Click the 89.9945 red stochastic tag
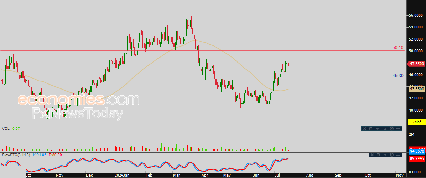 coord(417,158)
